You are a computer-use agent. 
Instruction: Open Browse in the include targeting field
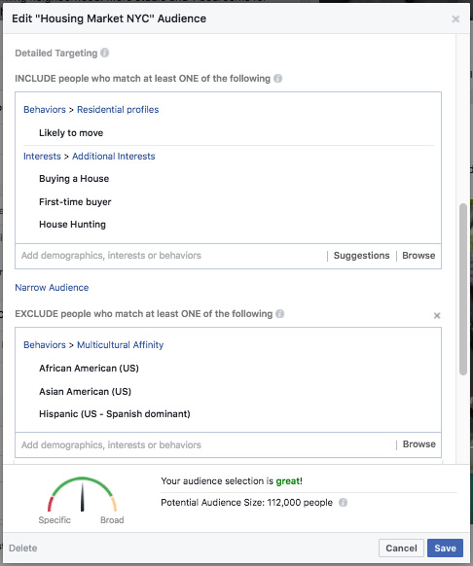click(x=418, y=255)
